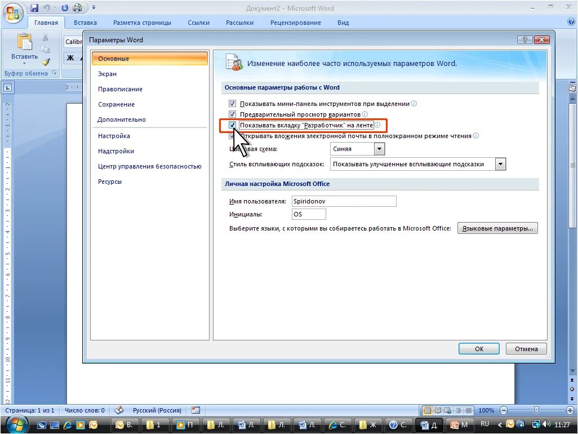The width and height of the screenshot is (578, 434).
Task: Switch to Web Layout view icon
Action: click(x=448, y=410)
